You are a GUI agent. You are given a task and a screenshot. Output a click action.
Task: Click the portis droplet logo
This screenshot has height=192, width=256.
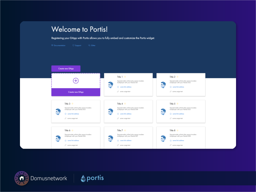coord(83,178)
